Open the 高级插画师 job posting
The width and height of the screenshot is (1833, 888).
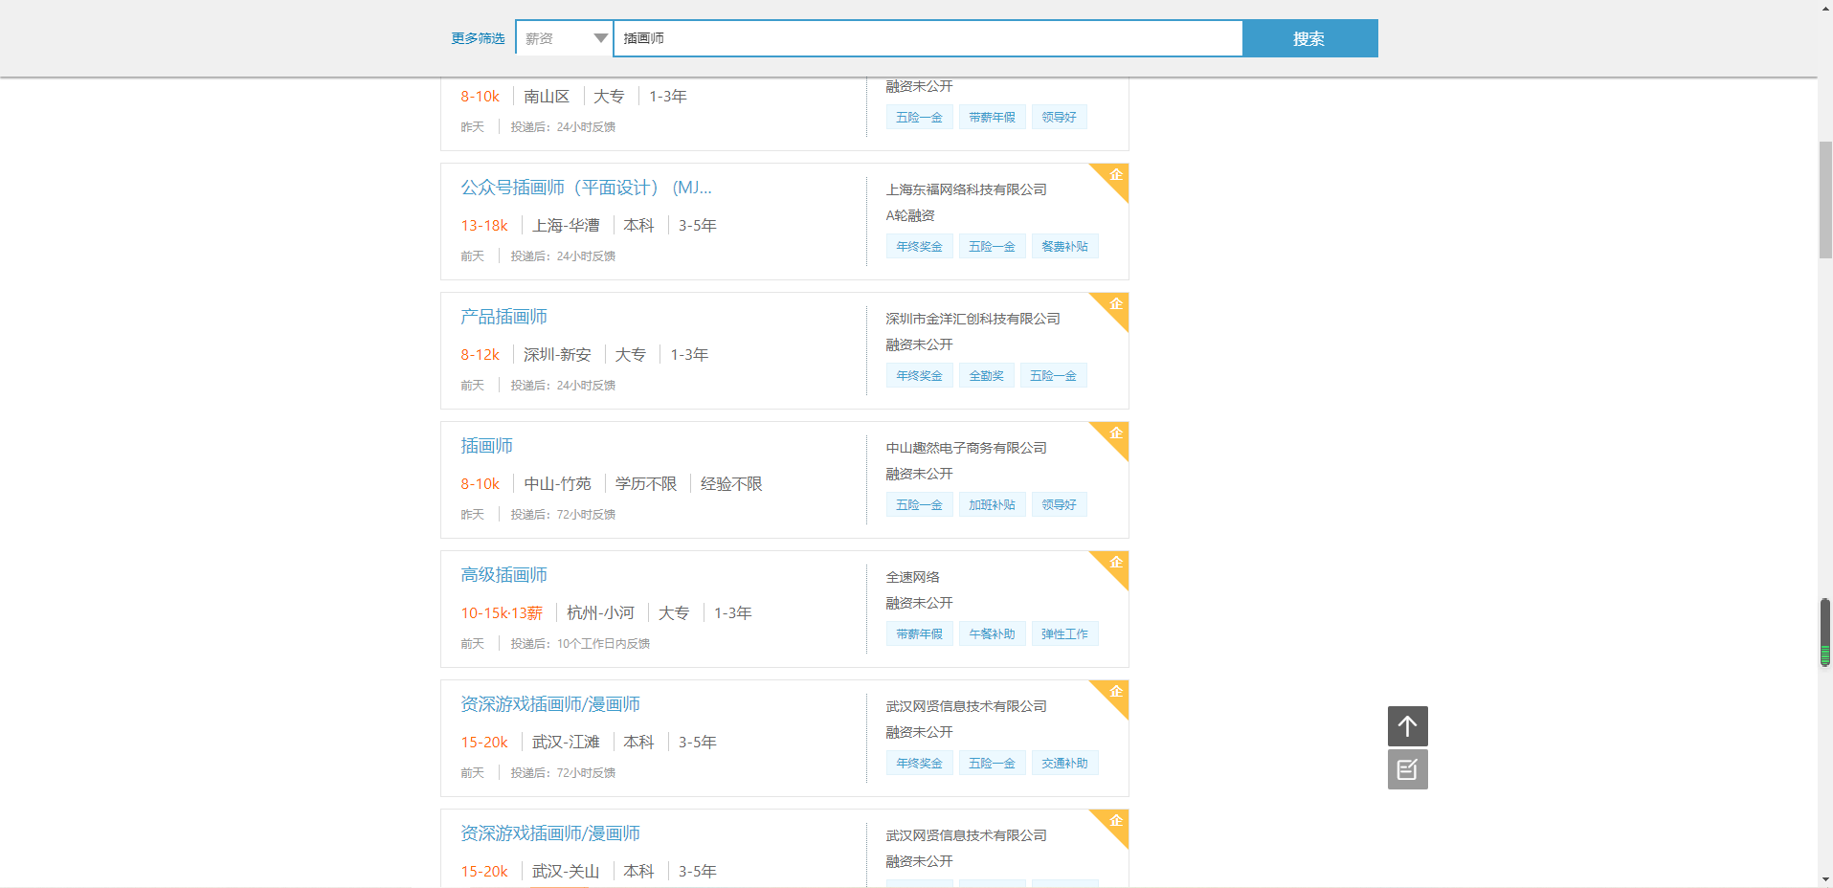point(503,575)
